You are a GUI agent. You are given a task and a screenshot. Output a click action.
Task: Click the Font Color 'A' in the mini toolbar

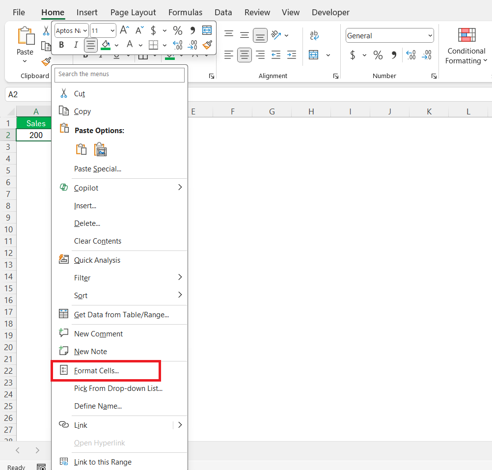click(130, 45)
